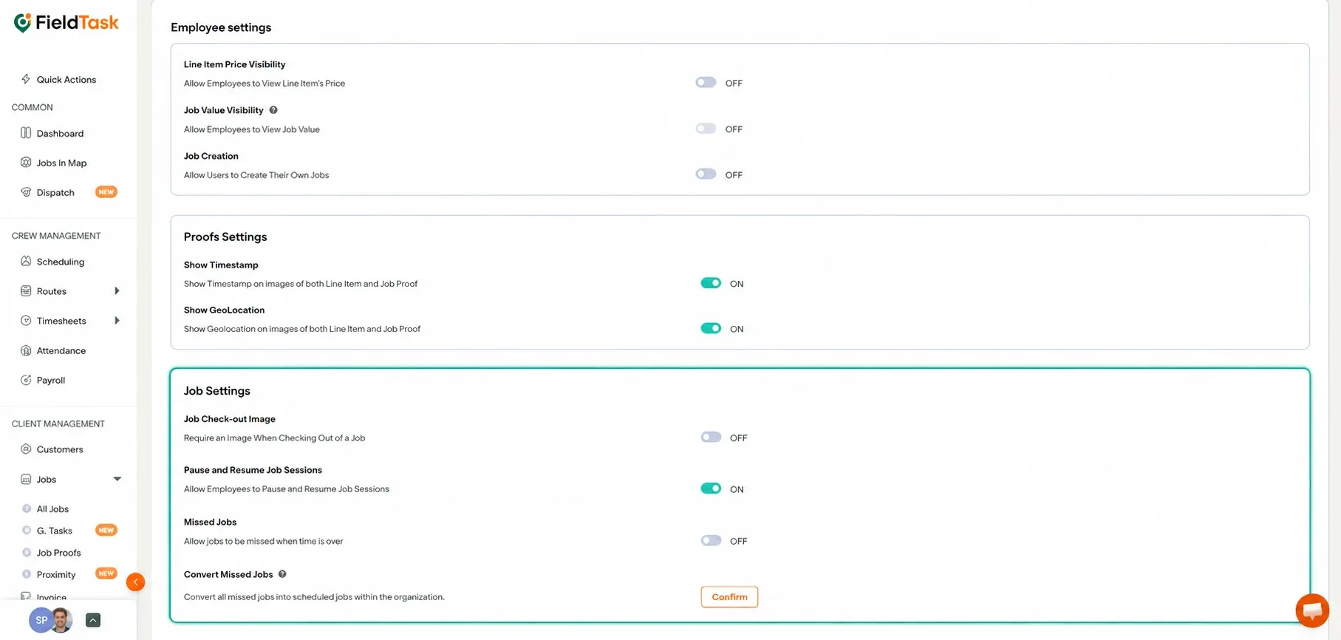Navigate to Attendance
The height and width of the screenshot is (640, 1341).
[61, 350]
